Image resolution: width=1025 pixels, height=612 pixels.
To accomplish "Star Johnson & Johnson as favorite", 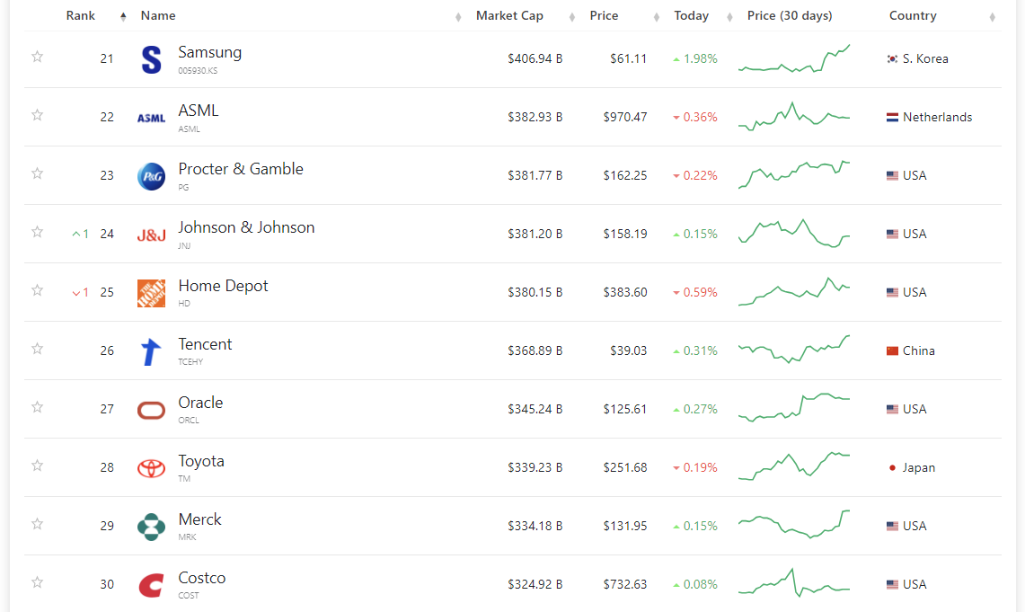I will pos(37,232).
